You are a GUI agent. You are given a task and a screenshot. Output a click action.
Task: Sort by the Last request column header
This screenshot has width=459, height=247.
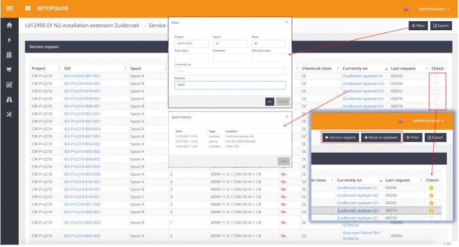point(403,69)
